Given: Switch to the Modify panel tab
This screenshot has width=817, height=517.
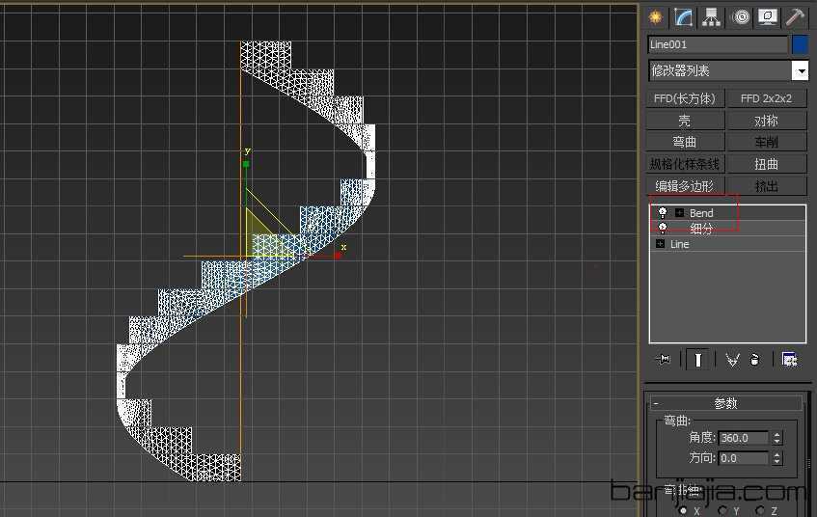Looking at the screenshot, I should pyautogui.click(x=683, y=17).
